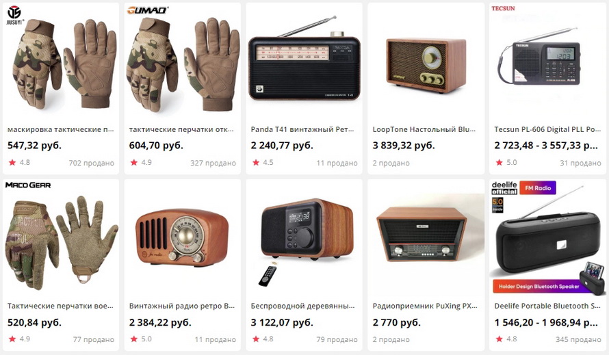This screenshot has width=609, height=355.
Task: Click the GUMAO brand logo
Action: pyautogui.click(x=148, y=10)
